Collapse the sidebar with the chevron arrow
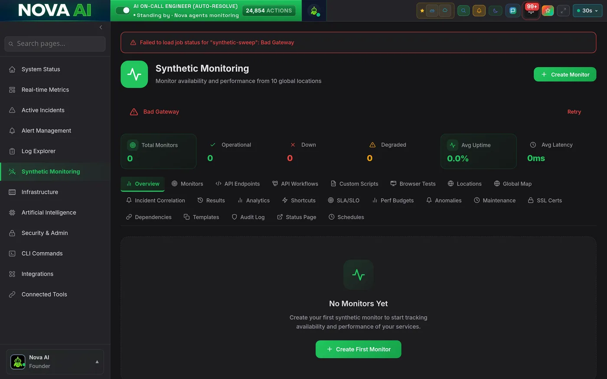Image resolution: width=607 pixels, height=379 pixels. pyautogui.click(x=101, y=27)
